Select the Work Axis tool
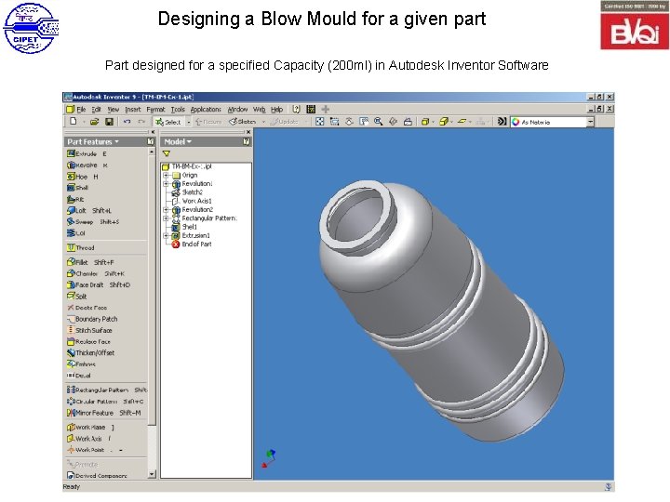The image size is (670, 502). click(89, 439)
